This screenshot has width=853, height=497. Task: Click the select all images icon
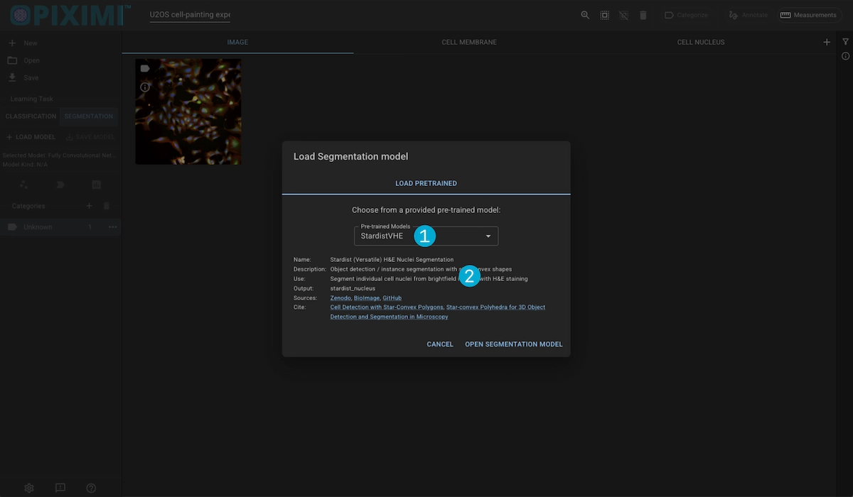(x=604, y=15)
